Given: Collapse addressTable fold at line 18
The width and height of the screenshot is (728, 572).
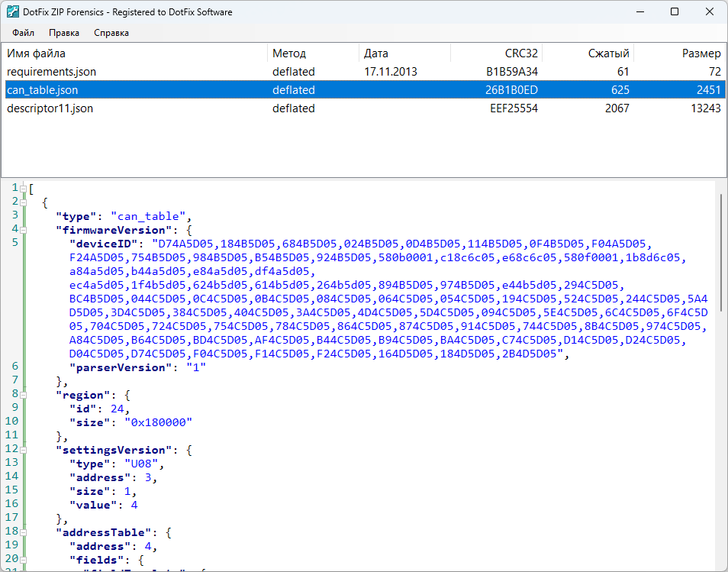Looking at the screenshot, I should pyautogui.click(x=23, y=532).
